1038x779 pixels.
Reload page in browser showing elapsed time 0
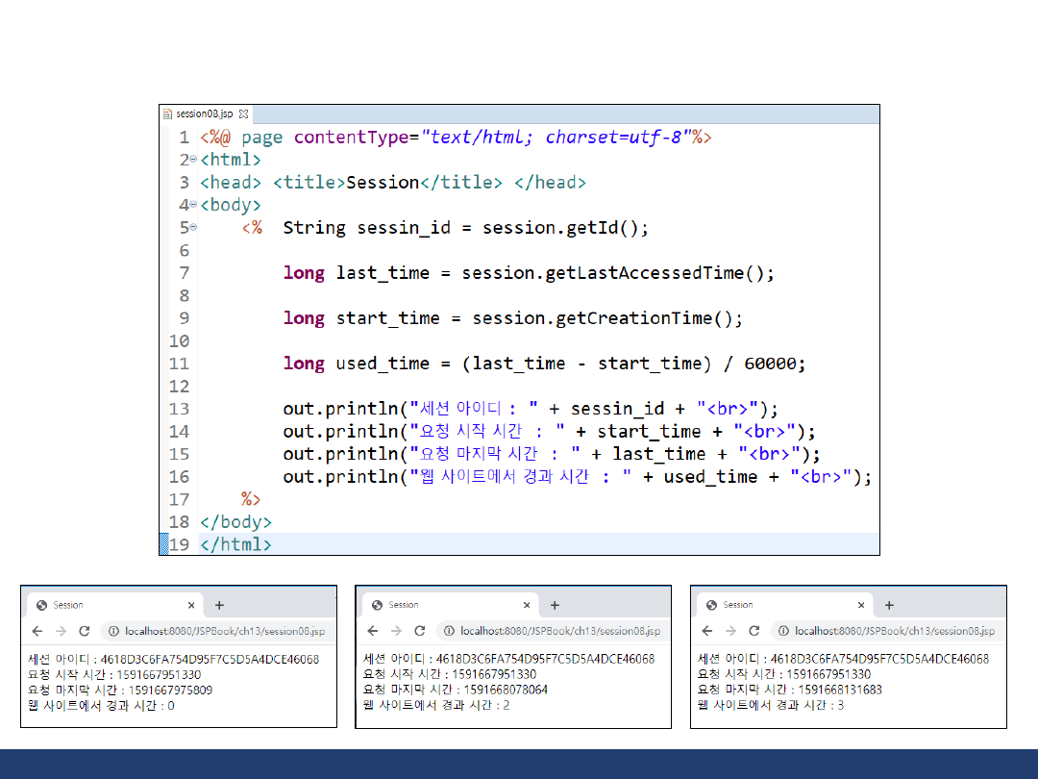[84, 631]
